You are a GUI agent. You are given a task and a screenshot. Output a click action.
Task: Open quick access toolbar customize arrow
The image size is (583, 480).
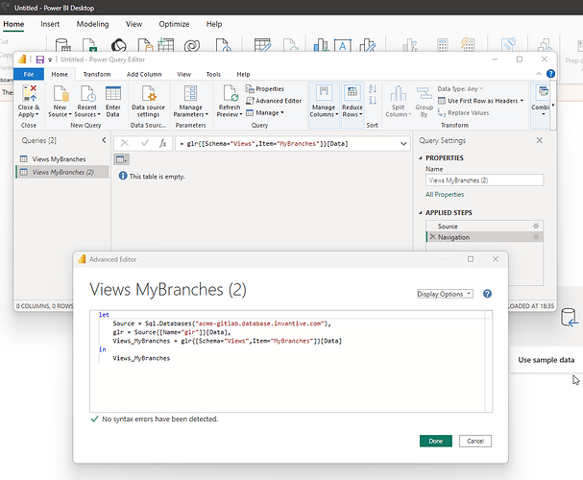(50, 60)
